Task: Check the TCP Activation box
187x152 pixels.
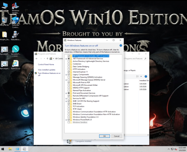Action: 69,106
